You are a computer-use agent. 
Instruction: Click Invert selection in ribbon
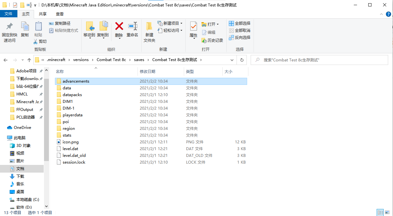tap(239, 38)
